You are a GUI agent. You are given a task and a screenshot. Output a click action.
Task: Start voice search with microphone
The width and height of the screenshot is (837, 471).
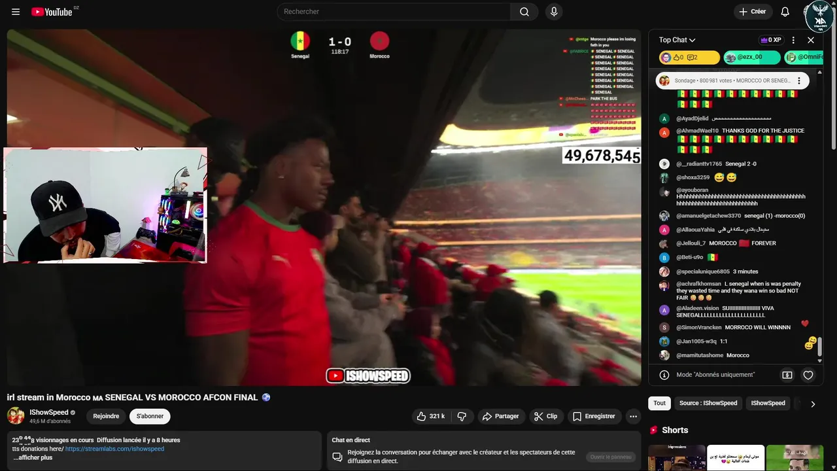[554, 12]
